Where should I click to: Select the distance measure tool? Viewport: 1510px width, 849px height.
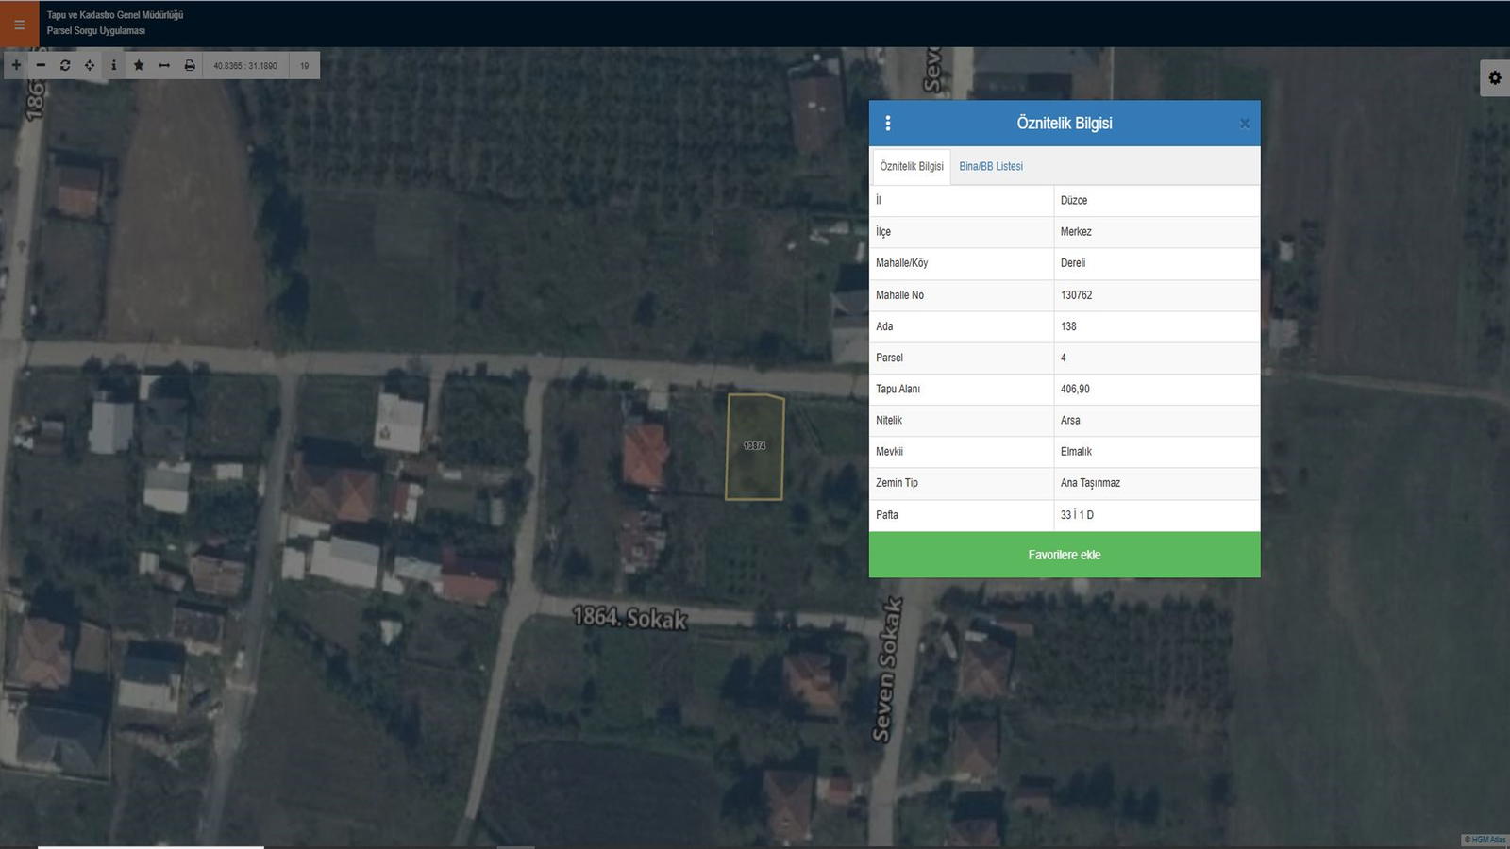pos(164,65)
